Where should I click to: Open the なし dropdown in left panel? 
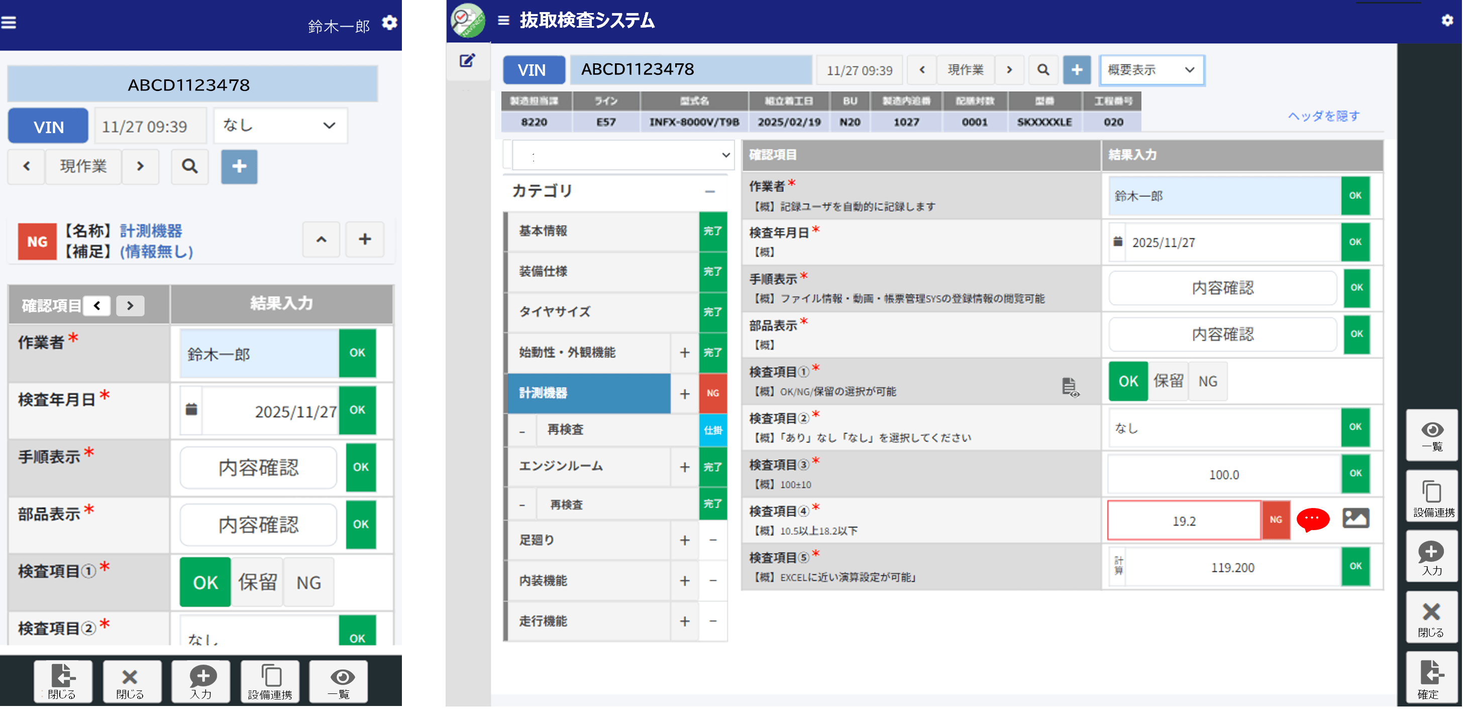(279, 125)
